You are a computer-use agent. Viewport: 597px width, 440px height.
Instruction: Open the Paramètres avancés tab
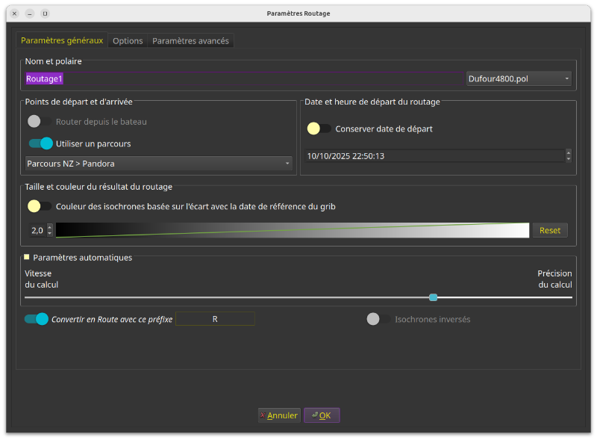point(190,41)
